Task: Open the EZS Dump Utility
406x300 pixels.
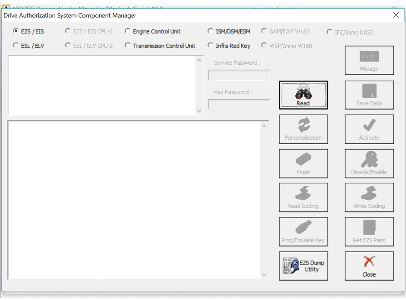Action: pos(303,266)
